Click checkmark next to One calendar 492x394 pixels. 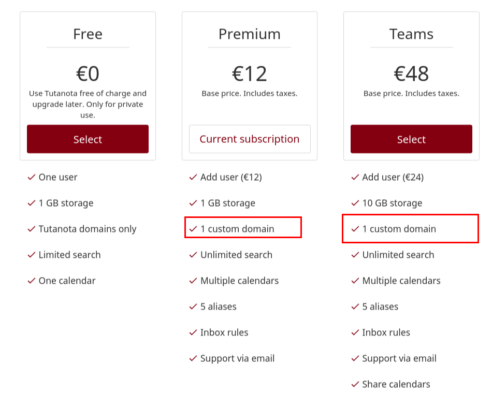coord(32,281)
